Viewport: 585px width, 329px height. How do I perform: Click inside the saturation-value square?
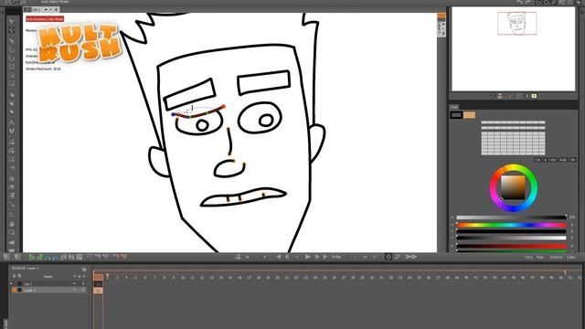coord(513,187)
